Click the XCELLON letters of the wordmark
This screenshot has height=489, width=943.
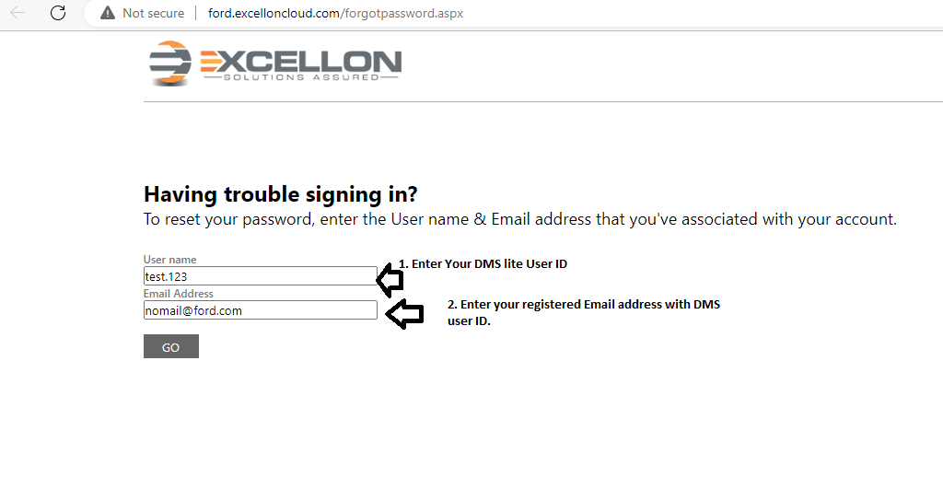[312, 62]
